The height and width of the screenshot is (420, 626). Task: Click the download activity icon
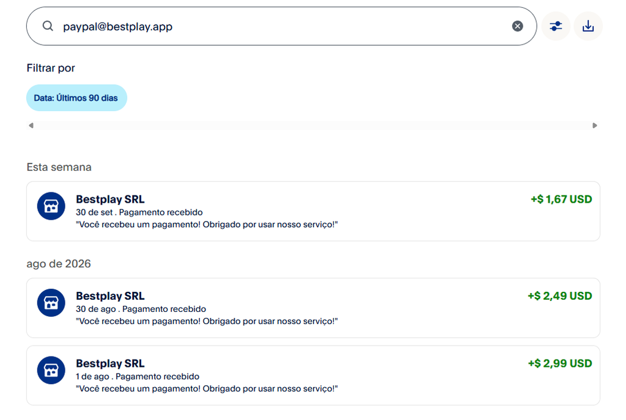coord(588,26)
